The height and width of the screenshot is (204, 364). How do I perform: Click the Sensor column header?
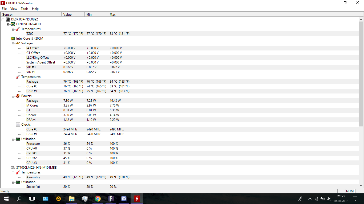[x=31, y=14]
